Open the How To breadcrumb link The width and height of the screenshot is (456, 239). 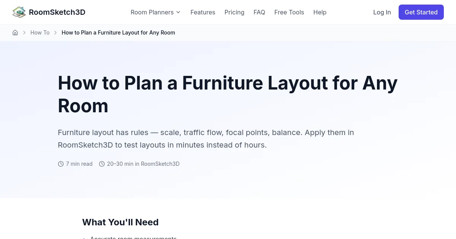pyautogui.click(x=40, y=33)
